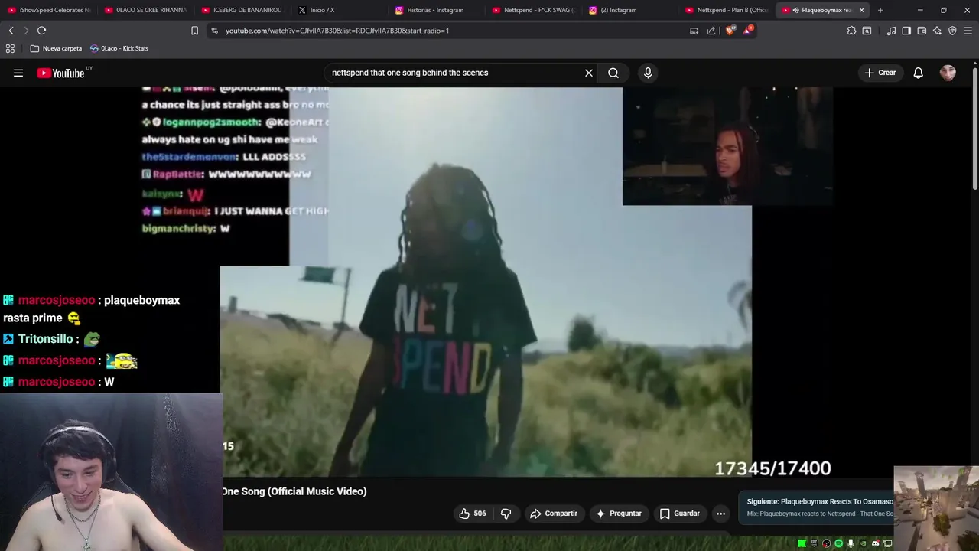Go forward in browser history
Image resolution: width=979 pixels, height=551 pixels.
(26, 31)
